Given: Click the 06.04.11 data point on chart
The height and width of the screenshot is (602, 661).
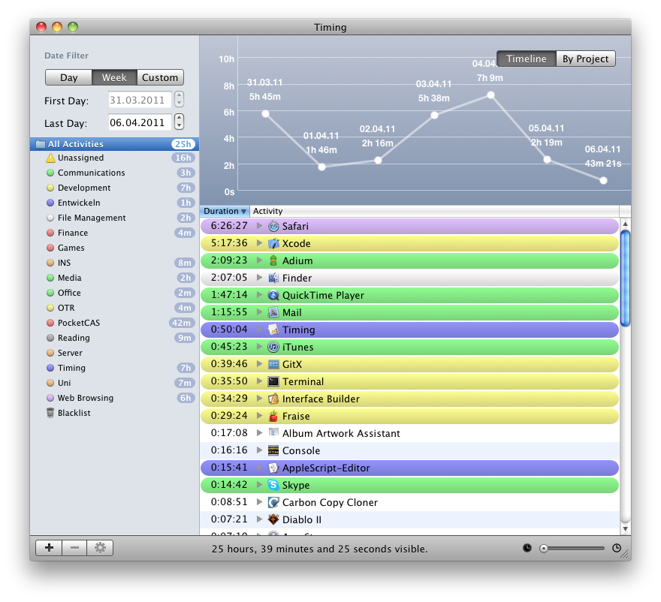Looking at the screenshot, I should (603, 181).
